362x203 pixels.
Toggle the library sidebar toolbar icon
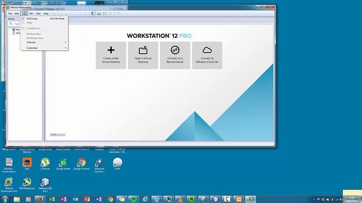pyautogui.click(x=93, y=14)
